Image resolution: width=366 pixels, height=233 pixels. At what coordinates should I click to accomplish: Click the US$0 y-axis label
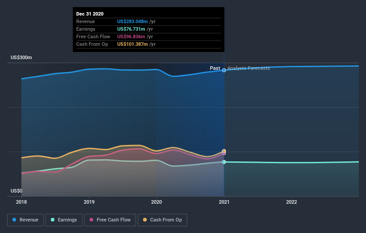coord(16,191)
